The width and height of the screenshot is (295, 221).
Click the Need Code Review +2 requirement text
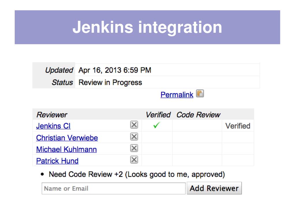(x=137, y=174)
